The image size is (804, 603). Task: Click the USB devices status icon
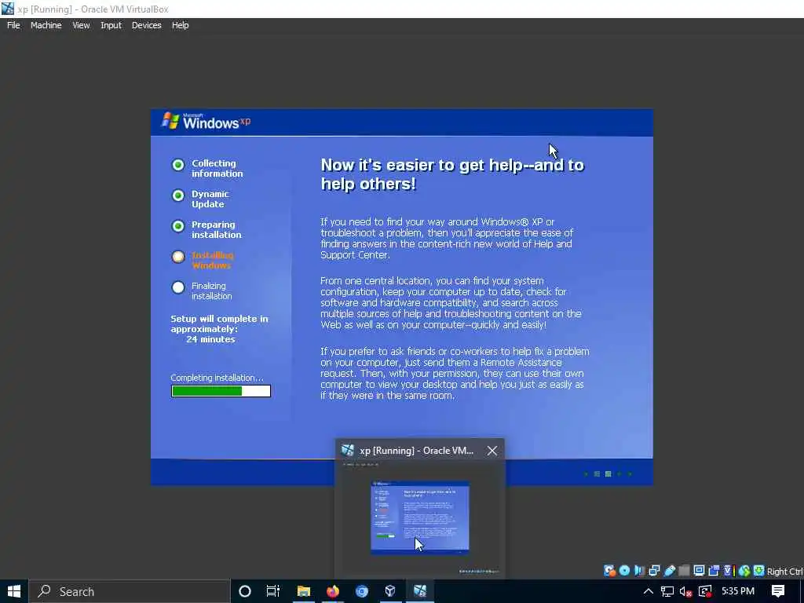[669, 571]
